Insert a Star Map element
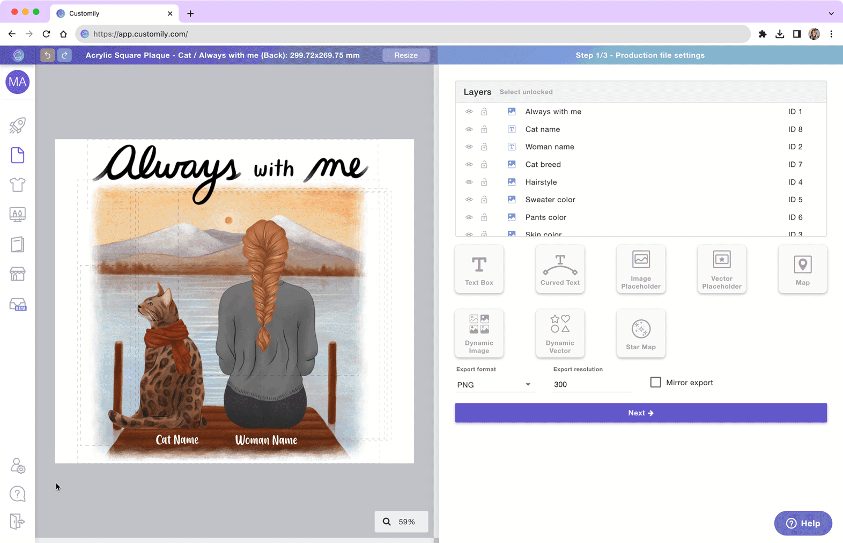 pyautogui.click(x=641, y=333)
